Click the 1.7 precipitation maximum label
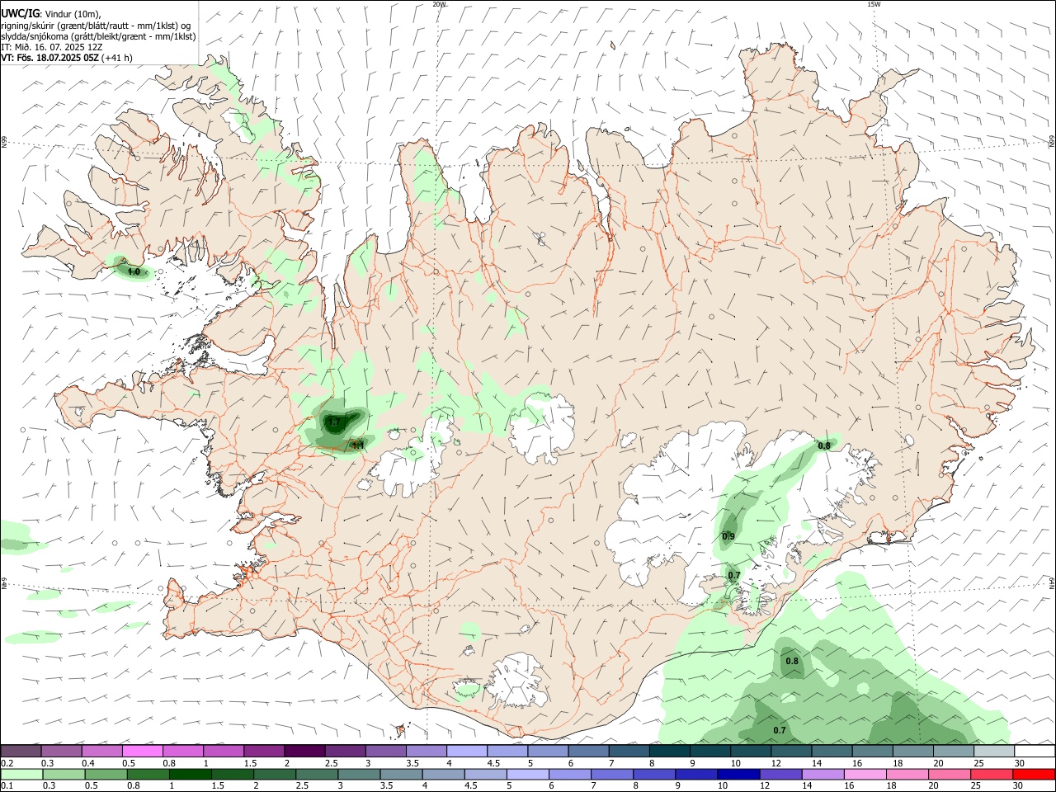The image size is (1056, 792). pos(333,422)
